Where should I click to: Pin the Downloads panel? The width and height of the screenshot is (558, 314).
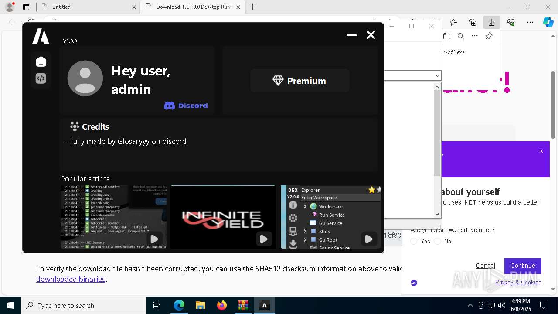[x=489, y=36]
